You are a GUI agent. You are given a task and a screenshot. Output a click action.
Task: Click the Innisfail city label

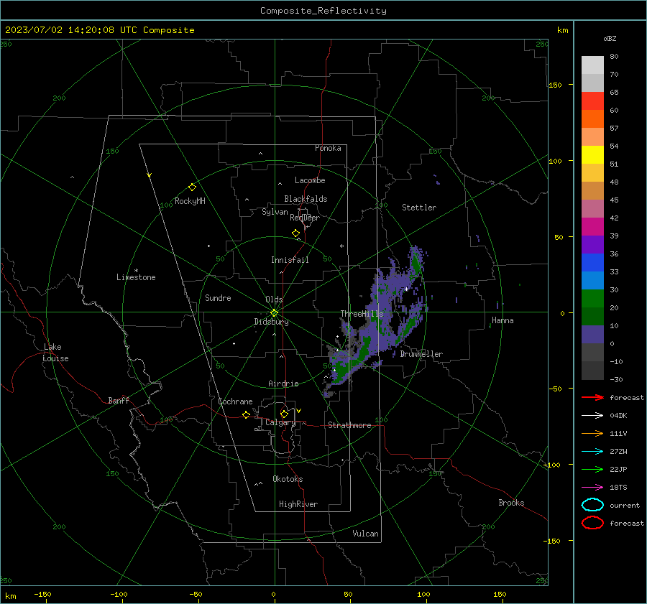point(290,260)
